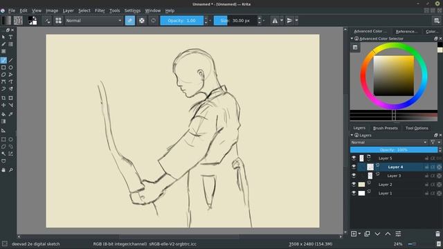Select the Rectangle shape tool
443x249 pixels.
point(3,68)
